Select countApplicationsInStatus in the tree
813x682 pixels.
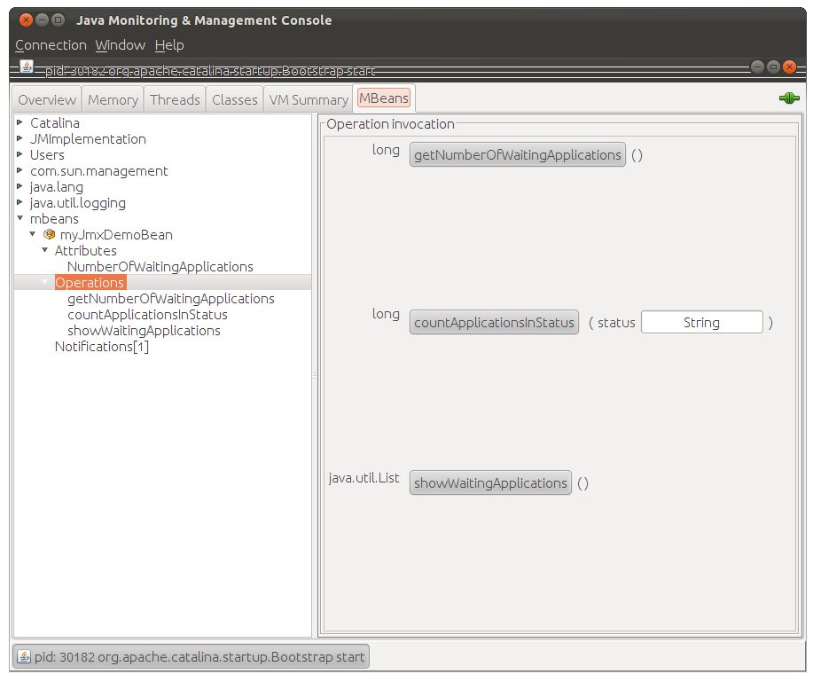147,314
